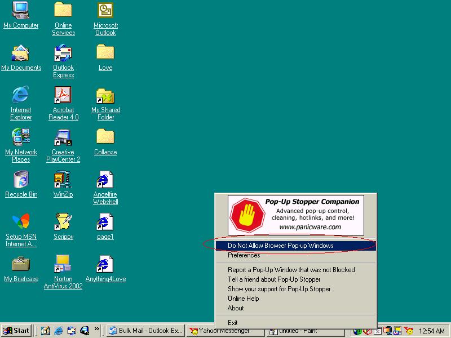
Task: Select the Setup MSN Internet Access icon
Action: (x=21, y=222)
